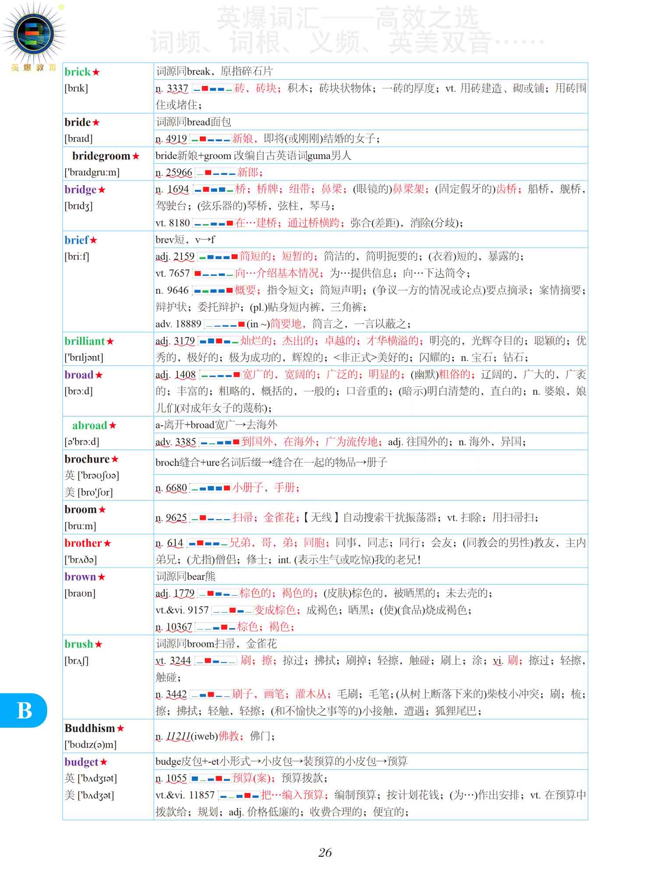Click the etymology line for brief

click(x=185, y=240)
